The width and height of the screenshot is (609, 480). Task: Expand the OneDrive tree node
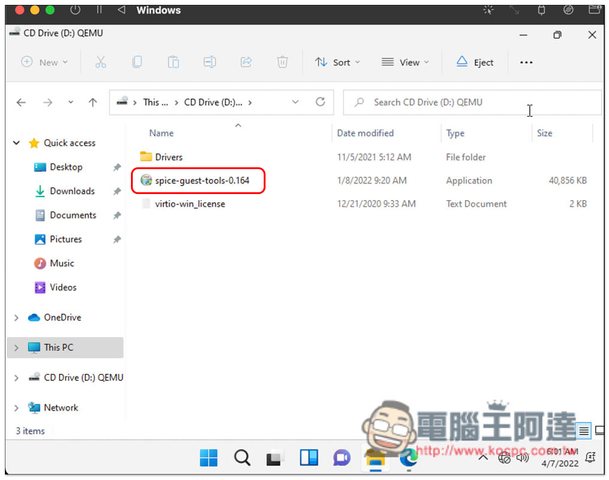[x=16, y=318]
